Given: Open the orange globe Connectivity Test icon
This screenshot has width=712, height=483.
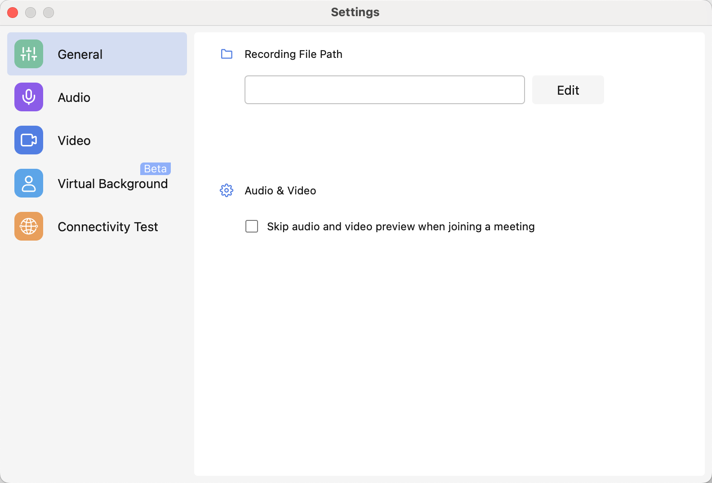Looking at the screenshot, I should point(29,226).
